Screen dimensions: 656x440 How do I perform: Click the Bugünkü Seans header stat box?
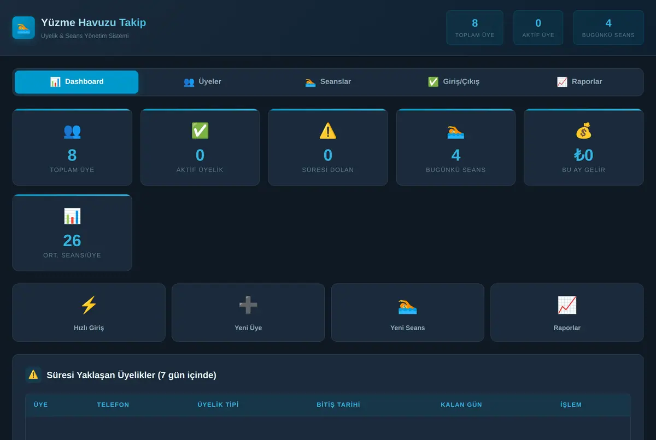[x=608, y=28]
